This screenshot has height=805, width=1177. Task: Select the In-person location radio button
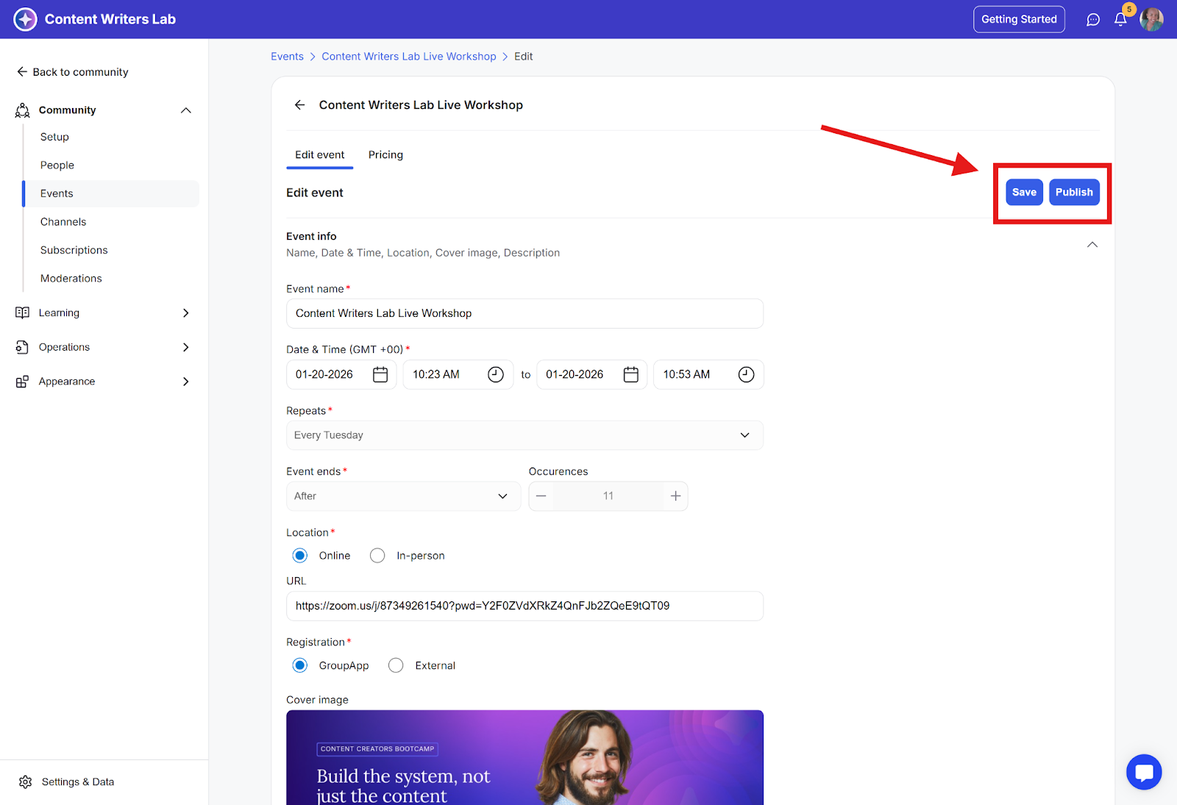(377, 556)
